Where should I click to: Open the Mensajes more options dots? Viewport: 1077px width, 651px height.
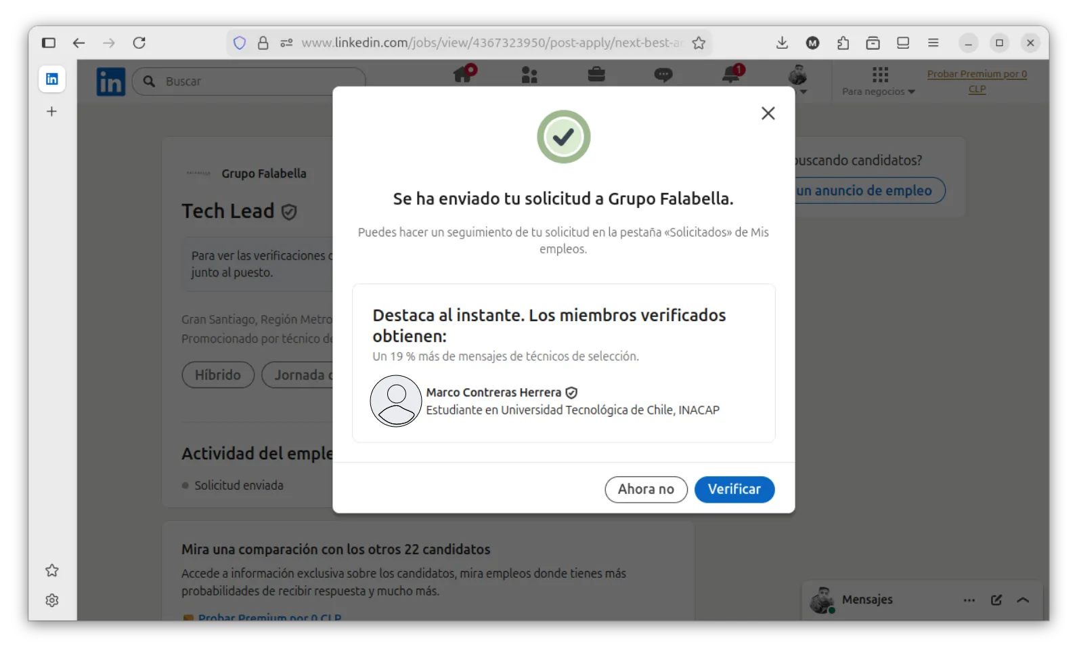tap(969, 600)
